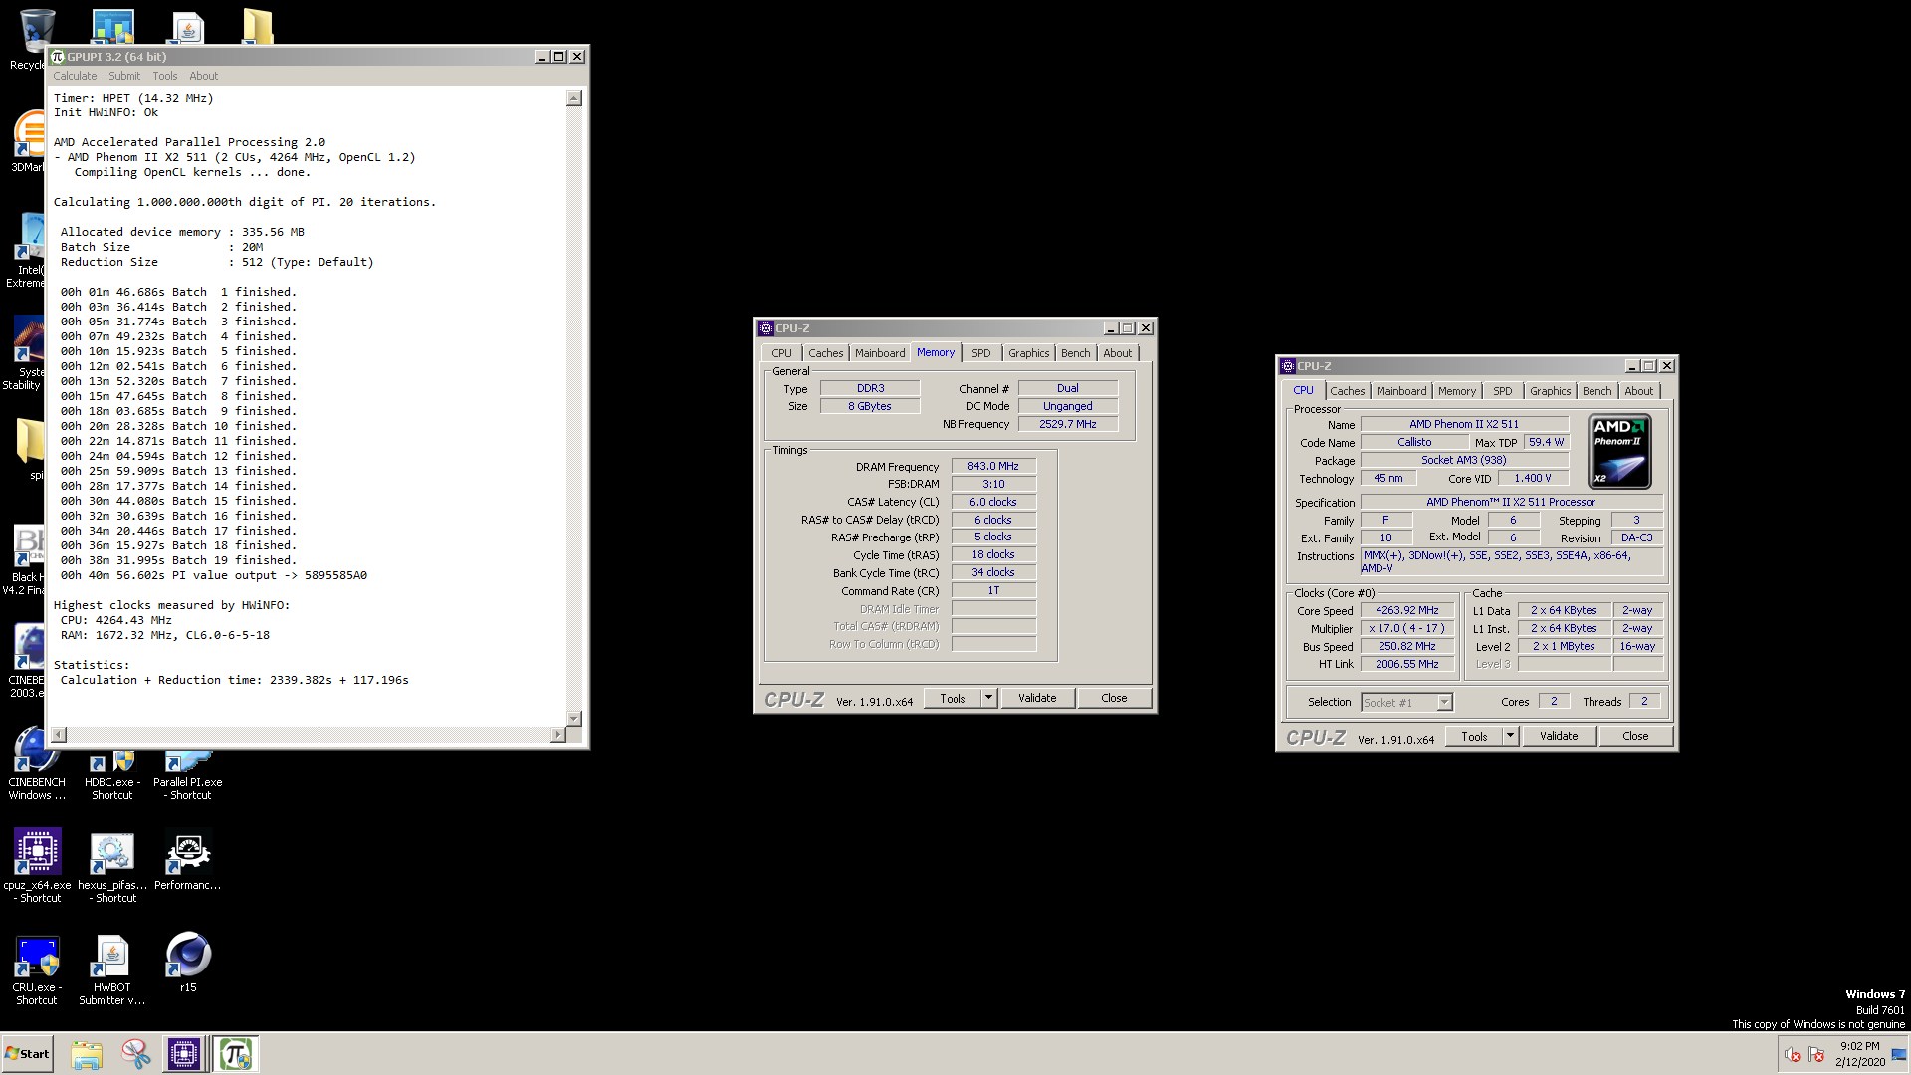Switch to the GPUPI taskbar button
The width and height of the screenshot is (1911, 1075).
[236, 1054]
